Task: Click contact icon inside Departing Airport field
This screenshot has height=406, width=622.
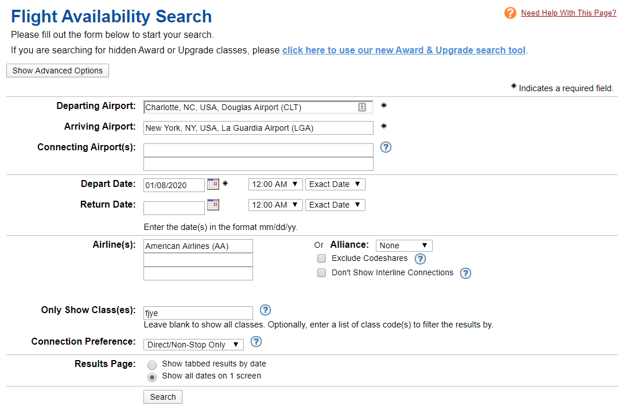Action: pyautogui.click(x=362, y=107)
